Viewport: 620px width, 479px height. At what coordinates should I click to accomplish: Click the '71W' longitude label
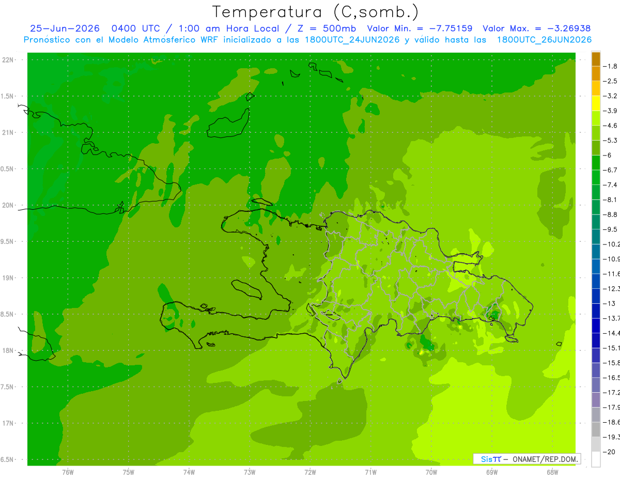point(370,472)
